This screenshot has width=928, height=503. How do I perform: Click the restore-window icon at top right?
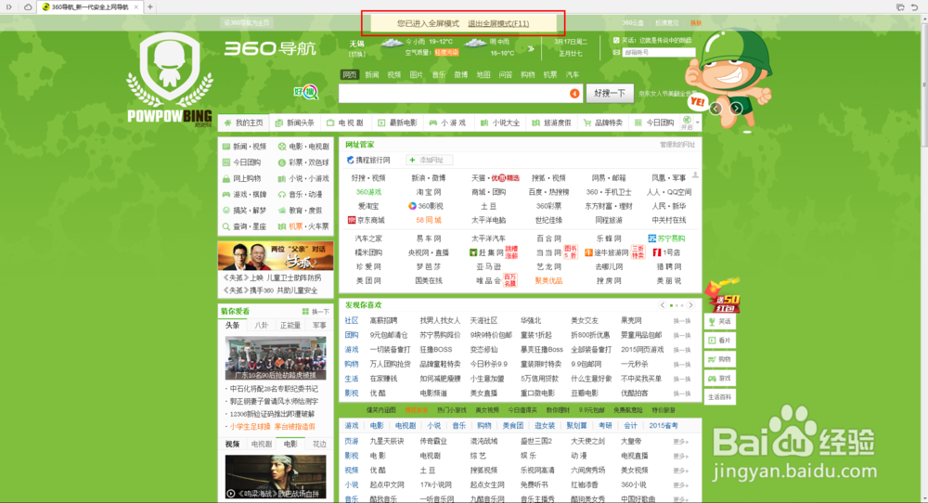900,7
